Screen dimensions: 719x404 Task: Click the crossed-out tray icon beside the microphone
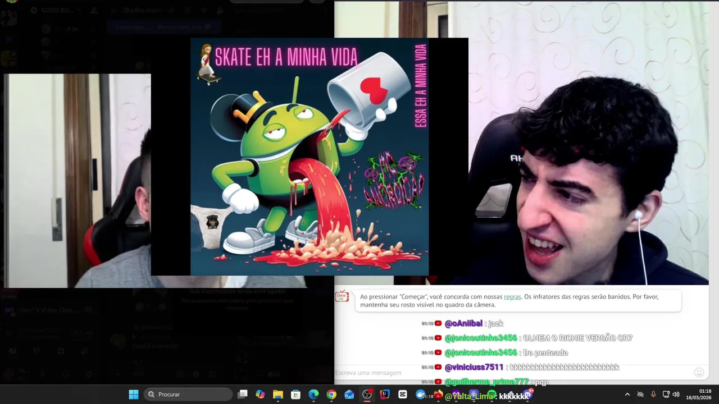640,394
